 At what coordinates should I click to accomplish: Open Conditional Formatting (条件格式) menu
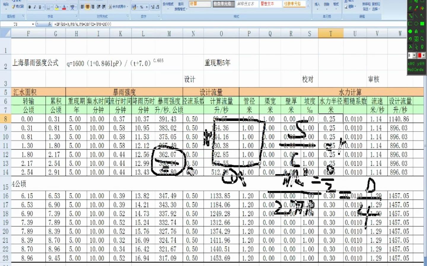(168, 6)
